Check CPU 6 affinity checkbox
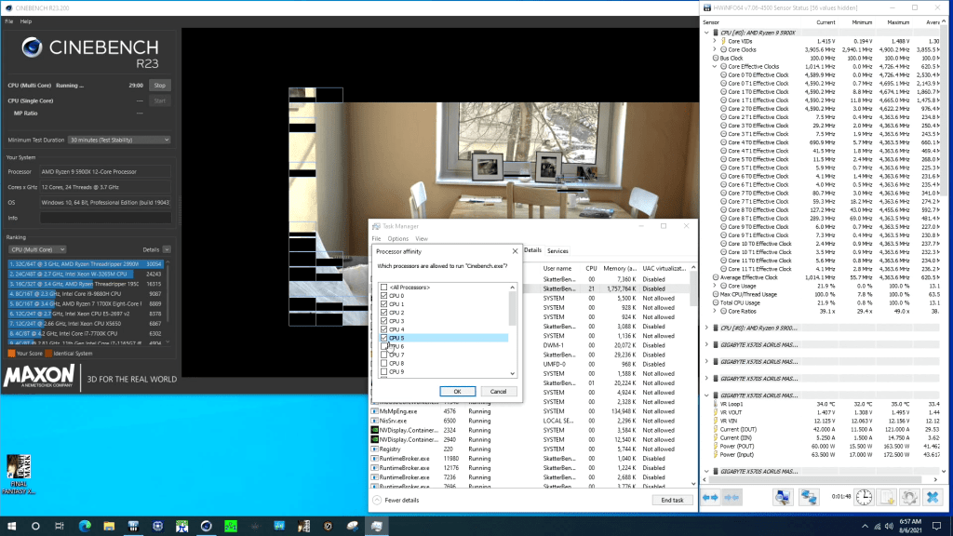This screenshot has width=953, height=536. pos(383,346)
